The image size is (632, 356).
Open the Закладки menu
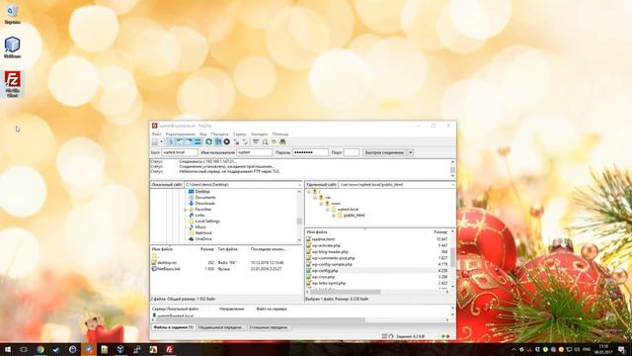[x=259, y=134]
